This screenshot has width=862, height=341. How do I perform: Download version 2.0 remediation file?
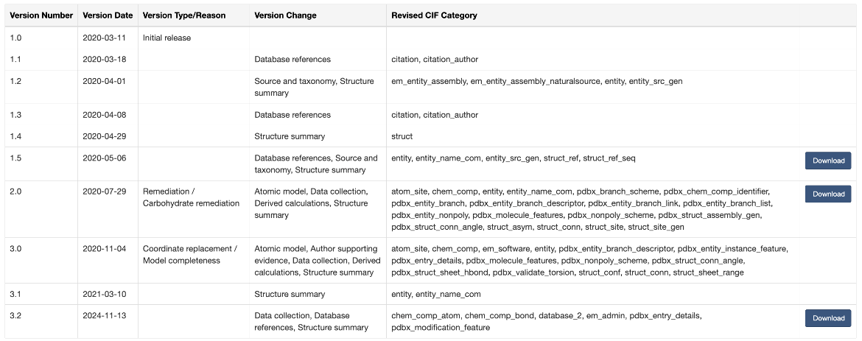click(828, 194)
